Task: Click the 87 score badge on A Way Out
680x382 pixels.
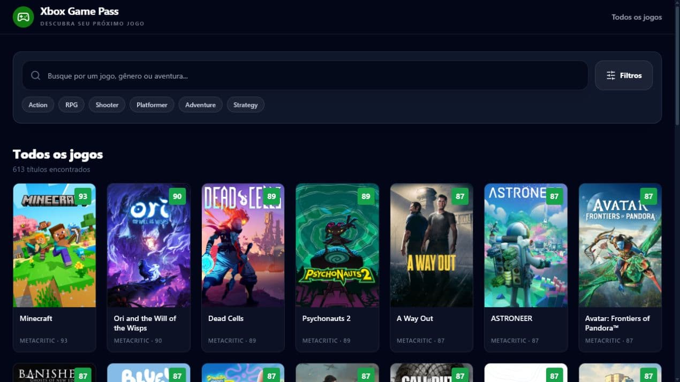Action: click(460, 196)
